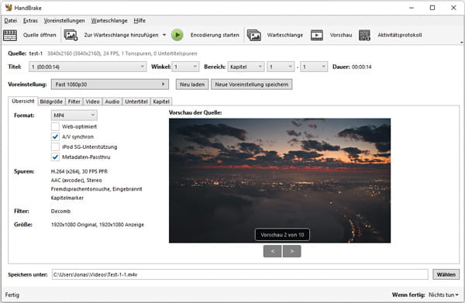This screenshot has width=465, height=303.
Task: Click the source preview image
Action: (x=280, y=181)
